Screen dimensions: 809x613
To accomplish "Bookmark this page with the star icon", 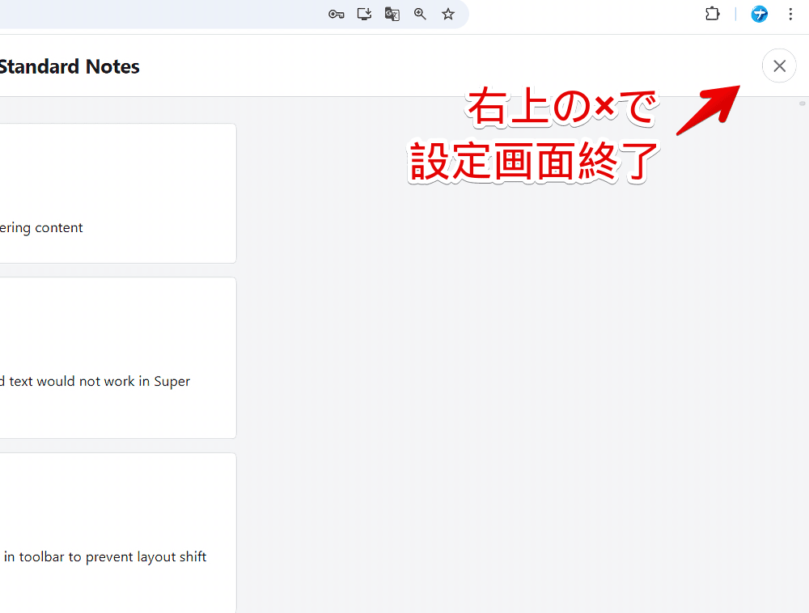I will tap(448, 15).
